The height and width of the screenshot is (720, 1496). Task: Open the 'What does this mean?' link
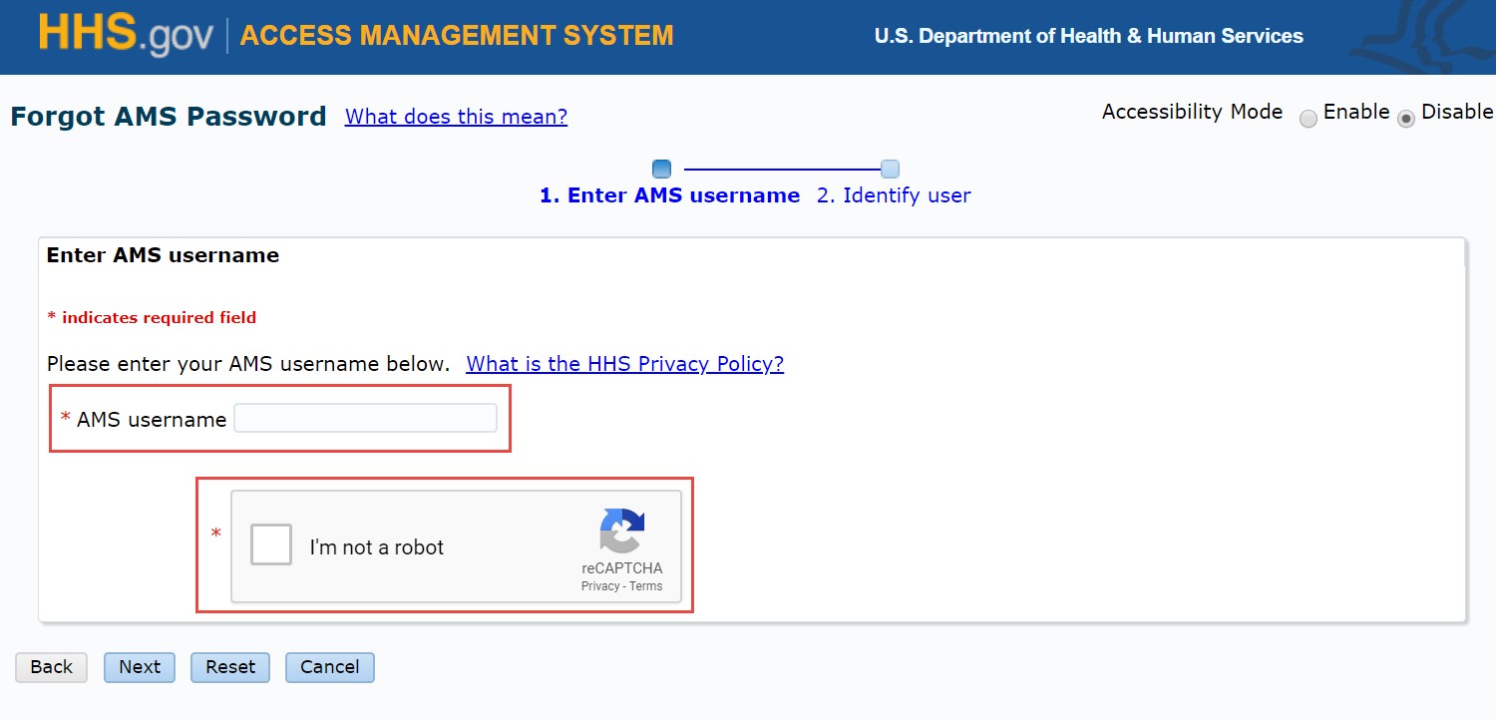tap(456, 117)
